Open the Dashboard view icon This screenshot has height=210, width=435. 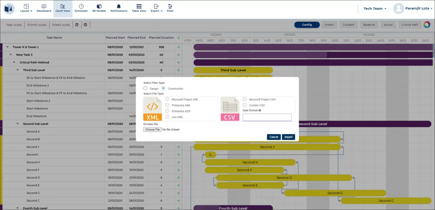43,6
